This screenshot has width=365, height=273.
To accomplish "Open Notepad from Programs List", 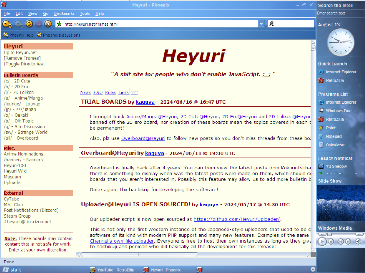I will (330, 136).
